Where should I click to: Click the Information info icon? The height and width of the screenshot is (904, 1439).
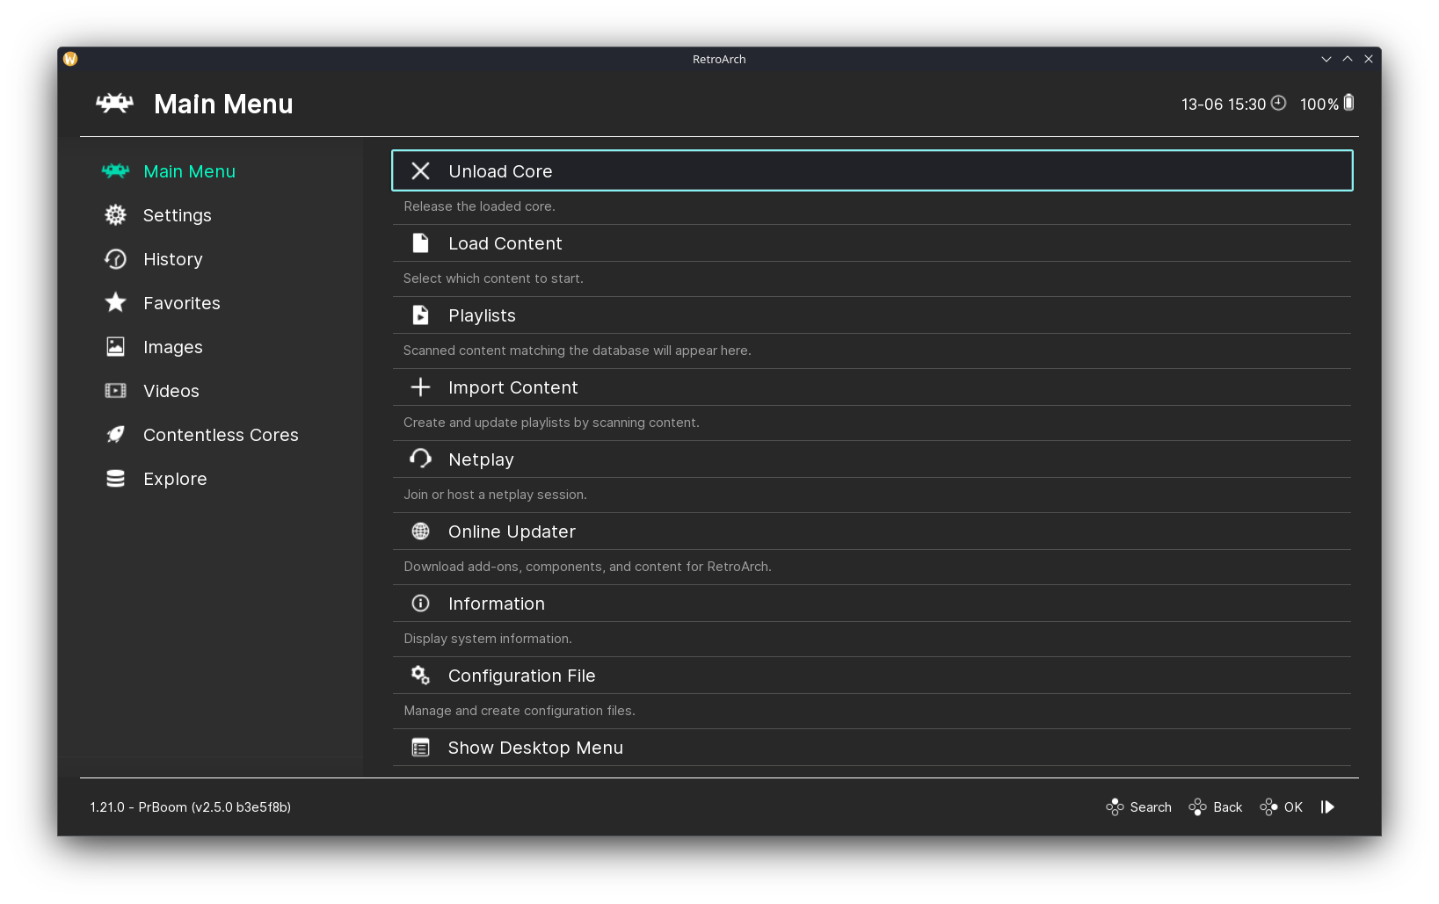(420, 603)
